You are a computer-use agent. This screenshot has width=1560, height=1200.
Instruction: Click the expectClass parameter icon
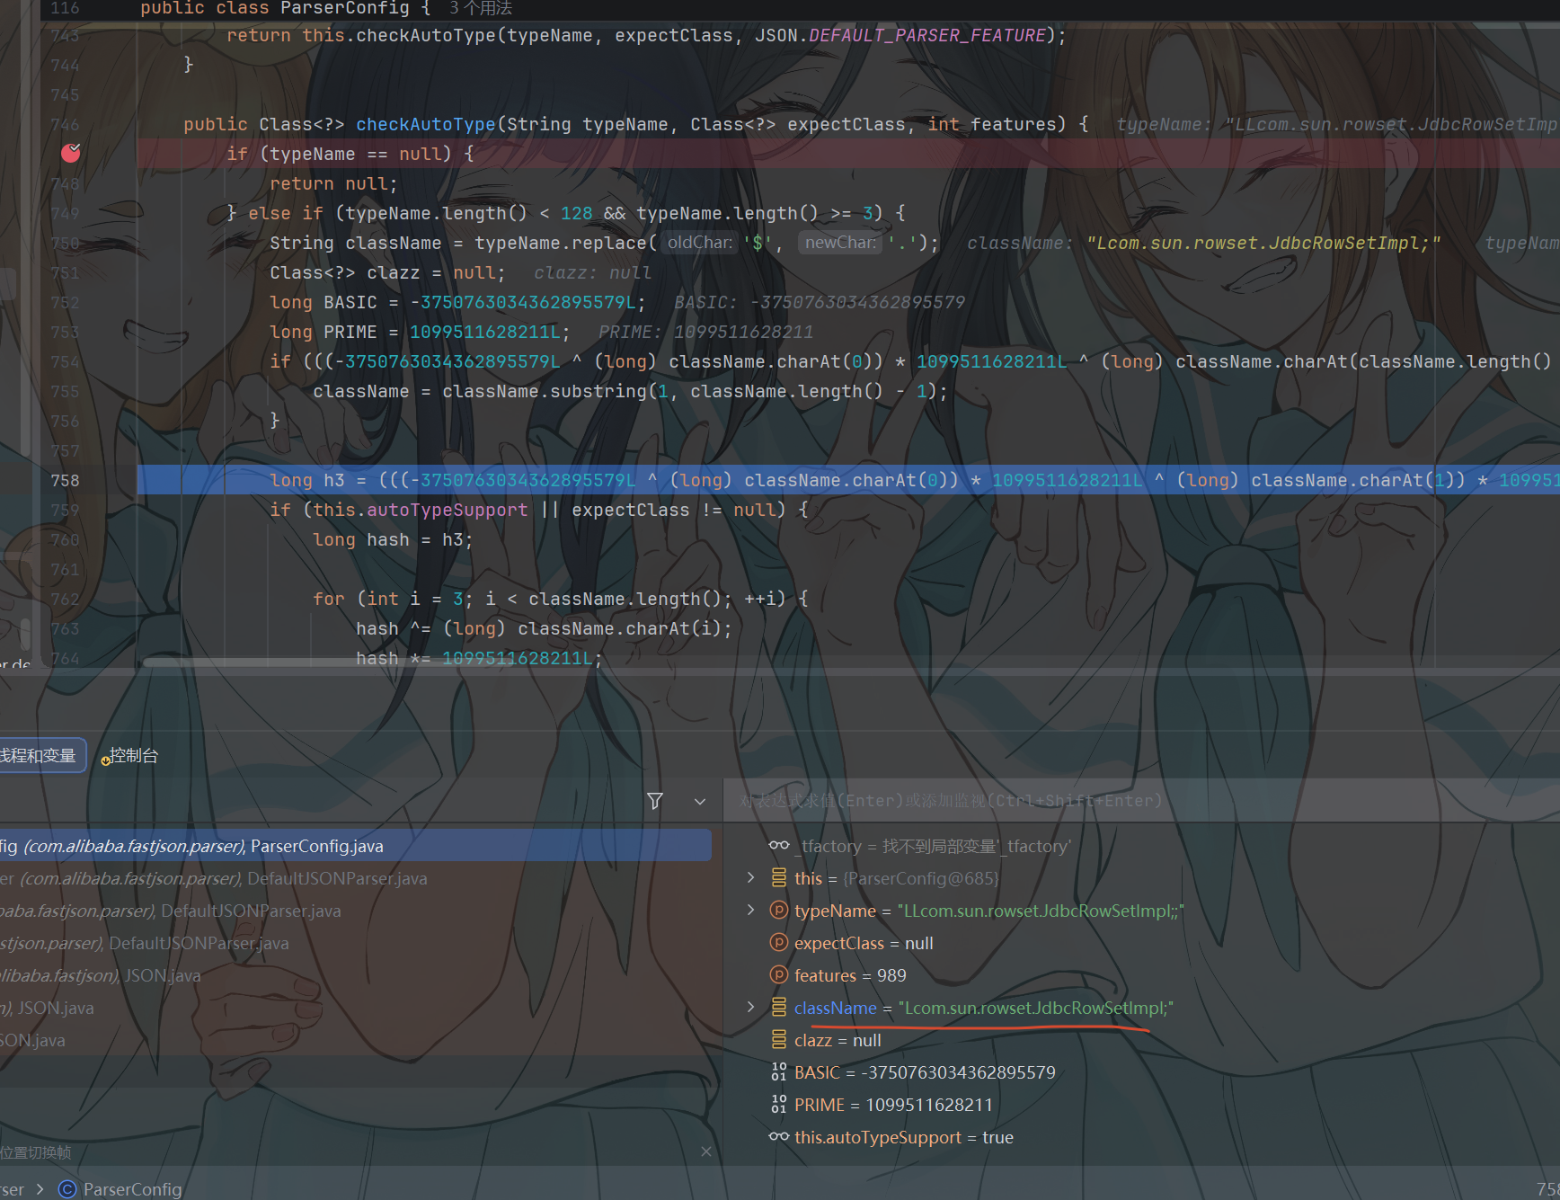(x=779, y=943)
